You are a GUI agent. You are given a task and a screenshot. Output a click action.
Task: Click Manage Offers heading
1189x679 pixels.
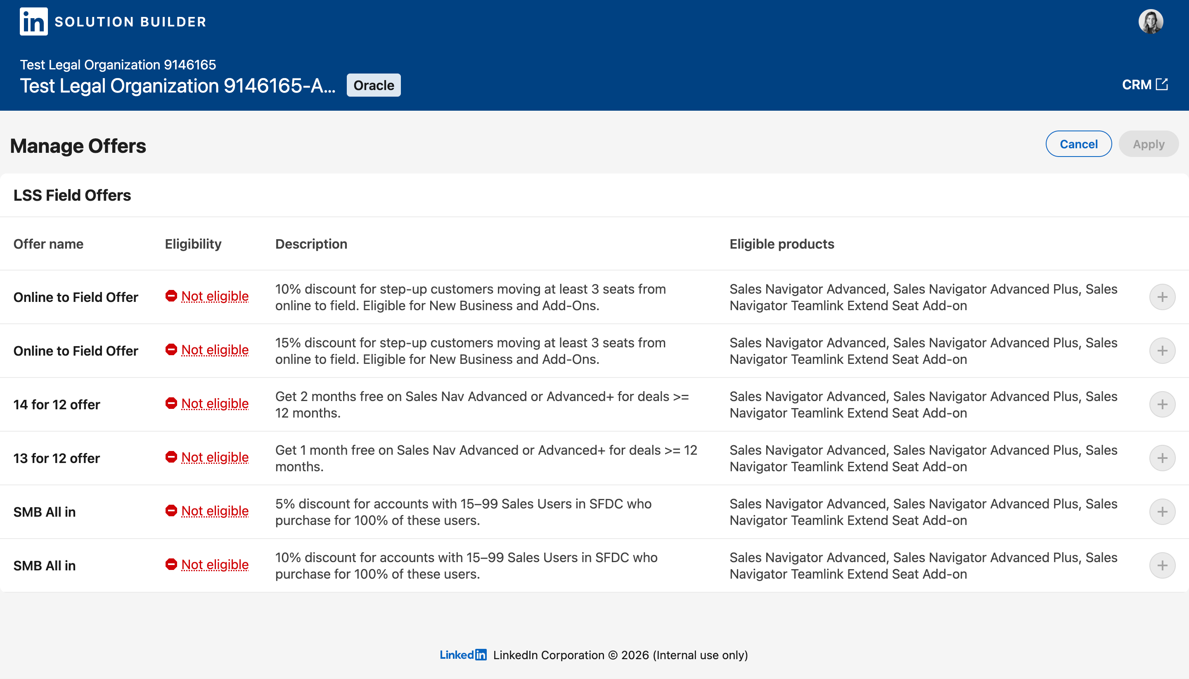point(78,146)
